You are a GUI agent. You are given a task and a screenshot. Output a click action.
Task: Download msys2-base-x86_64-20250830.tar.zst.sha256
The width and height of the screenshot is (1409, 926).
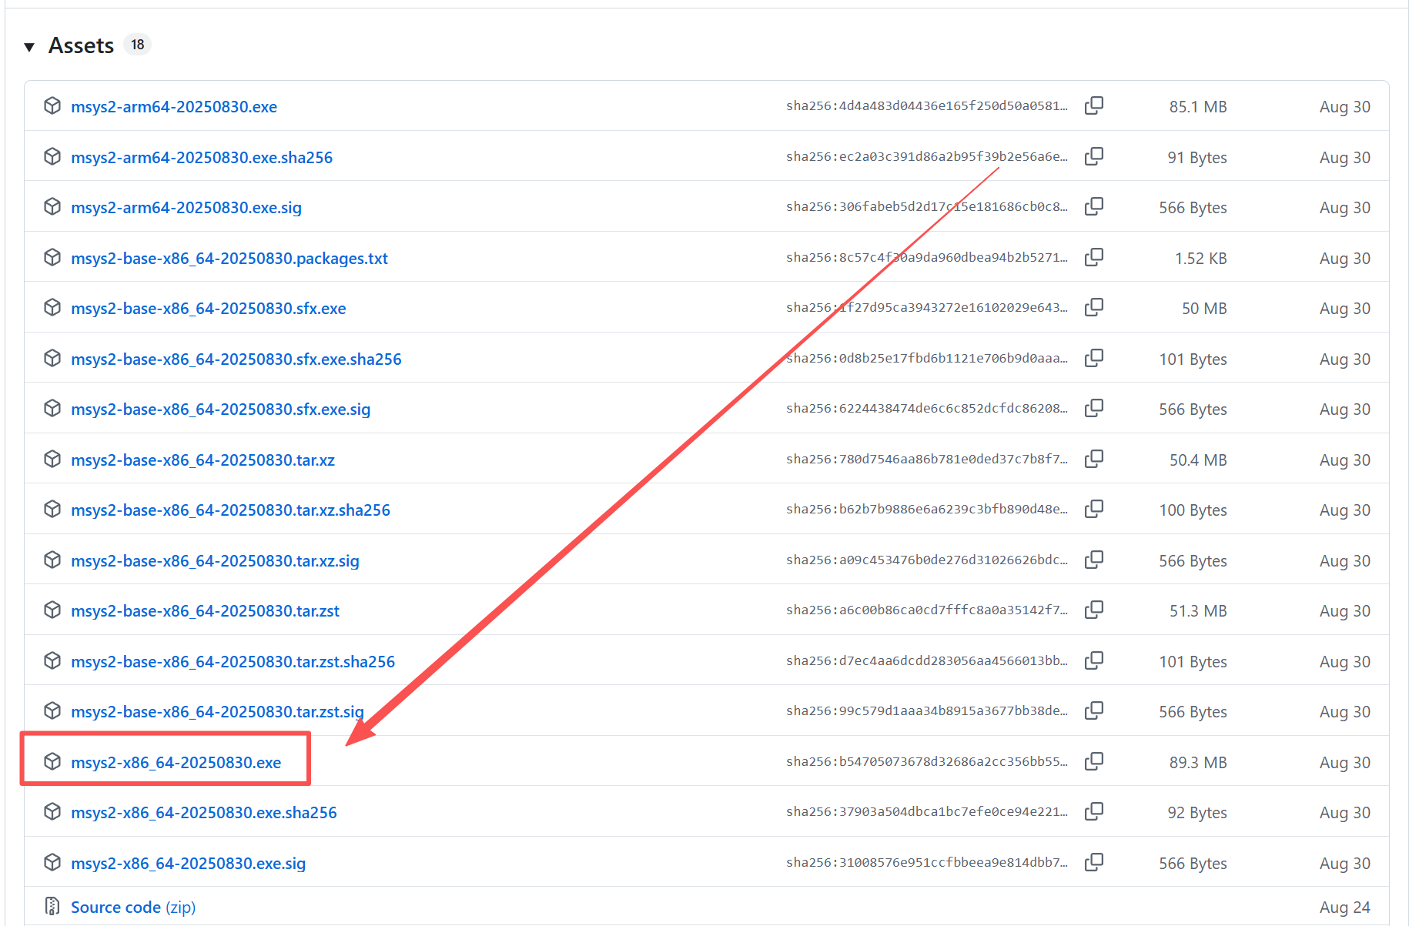tap(233, 662)
